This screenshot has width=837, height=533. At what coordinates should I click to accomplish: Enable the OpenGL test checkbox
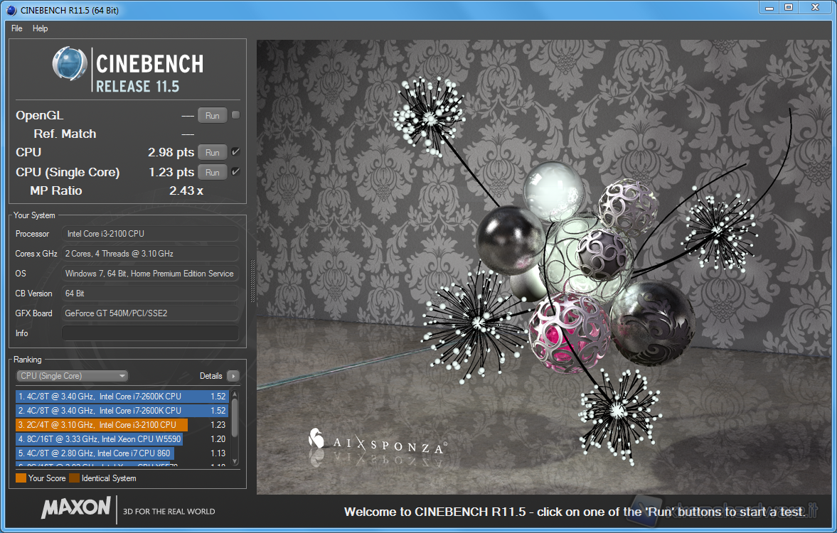[x=235, y=115]
